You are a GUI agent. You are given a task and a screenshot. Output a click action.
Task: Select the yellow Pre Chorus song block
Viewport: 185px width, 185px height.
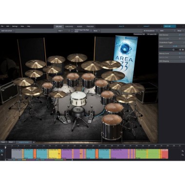click(55, 154)
